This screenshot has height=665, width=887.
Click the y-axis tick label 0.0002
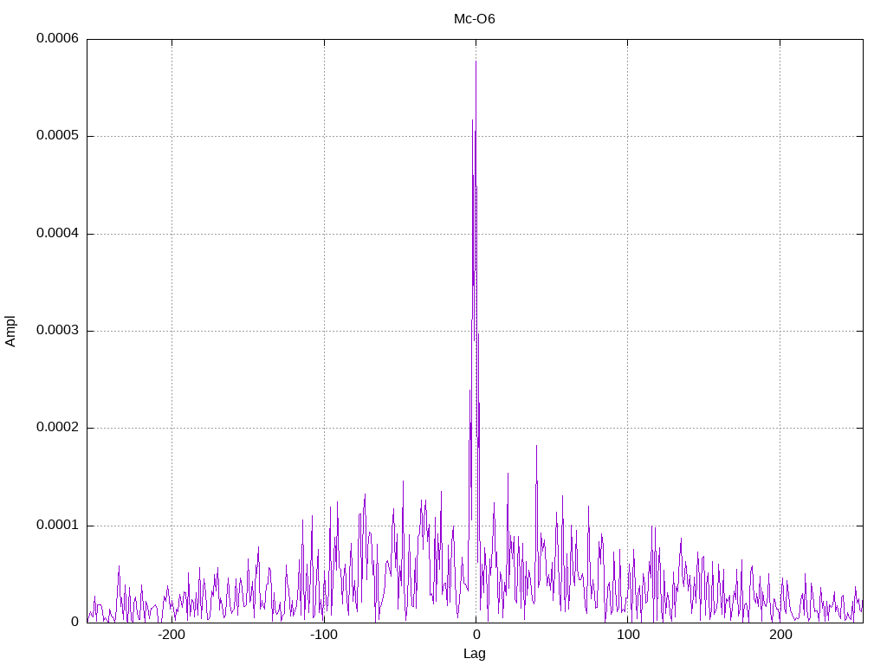(57, 428)
